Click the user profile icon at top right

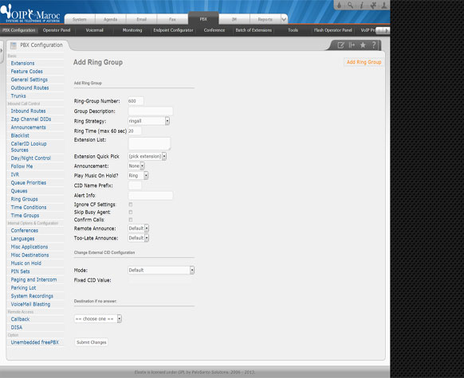click(384, 6)
